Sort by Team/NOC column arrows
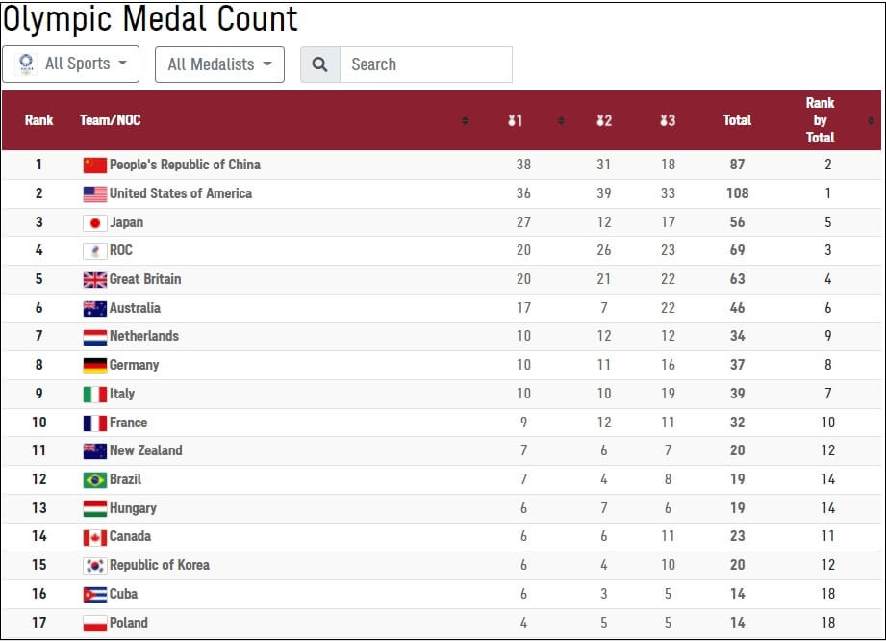The height and width of the screenshot is (641, 886). (465, 120)
